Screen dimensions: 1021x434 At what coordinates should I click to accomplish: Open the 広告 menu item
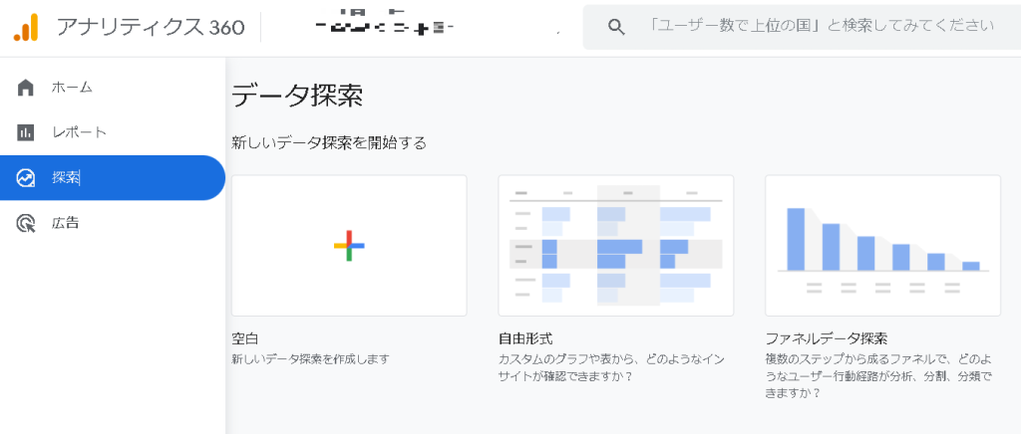(113, 224)
